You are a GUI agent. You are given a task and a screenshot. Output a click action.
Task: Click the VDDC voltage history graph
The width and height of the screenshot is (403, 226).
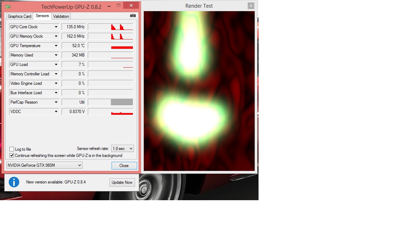click(x=111, y=112)
